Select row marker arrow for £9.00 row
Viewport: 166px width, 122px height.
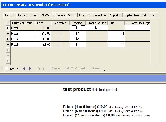(x=8, y=39)
